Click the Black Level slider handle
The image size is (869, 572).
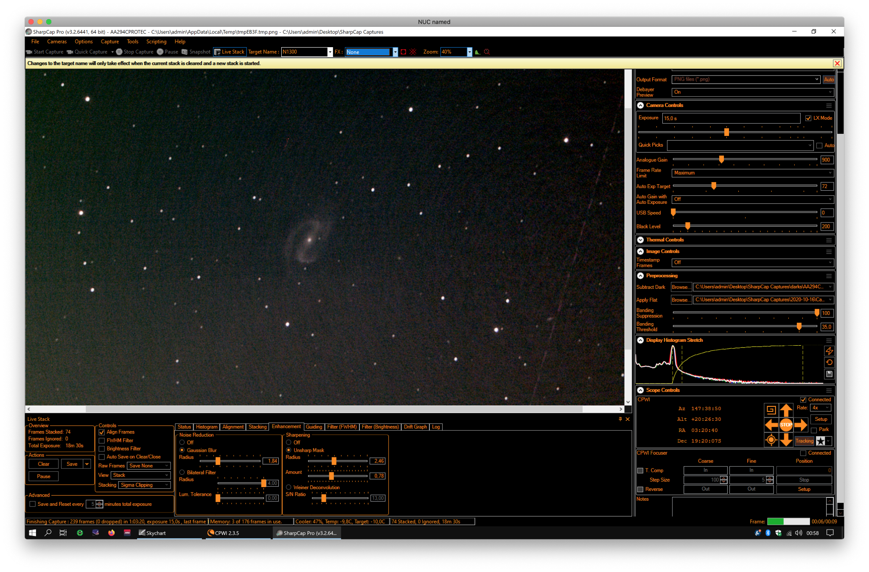click(687, 226)
